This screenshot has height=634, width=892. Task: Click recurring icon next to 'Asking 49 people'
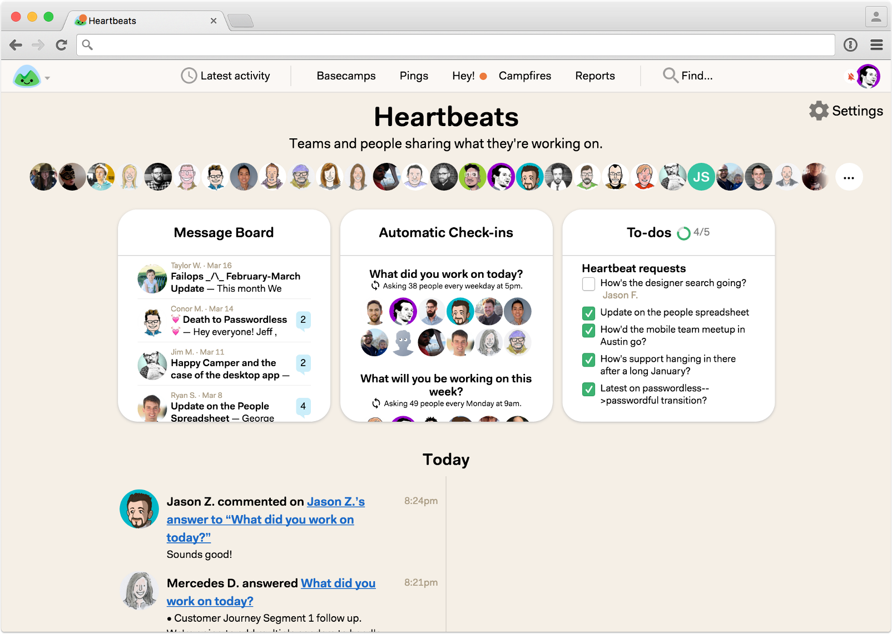pos(376,403)
